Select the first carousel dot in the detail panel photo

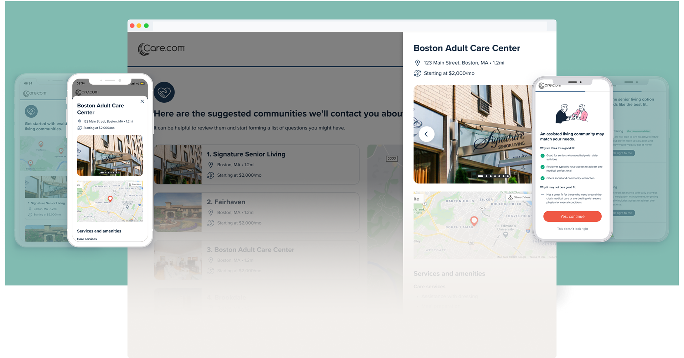pyautogui.click(x=481, y=176)
